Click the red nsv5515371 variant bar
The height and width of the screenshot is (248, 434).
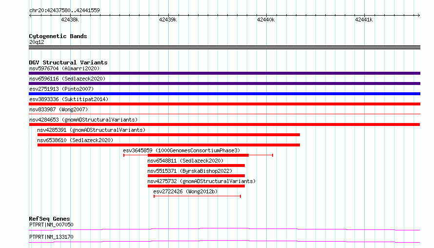[x=196, y=176]
